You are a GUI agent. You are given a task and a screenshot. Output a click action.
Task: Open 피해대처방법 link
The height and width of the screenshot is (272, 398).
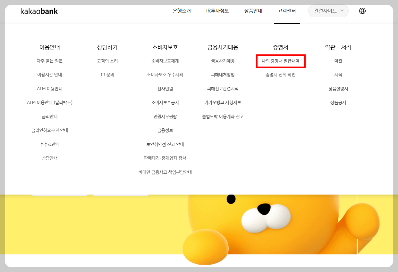tap(223, 75)
